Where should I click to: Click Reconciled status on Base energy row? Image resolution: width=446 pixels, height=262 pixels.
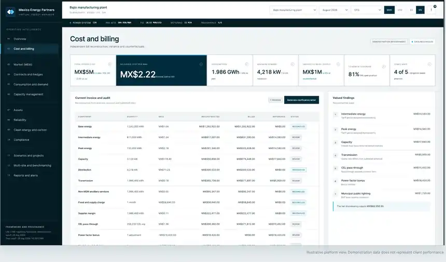tap(298, 127)
